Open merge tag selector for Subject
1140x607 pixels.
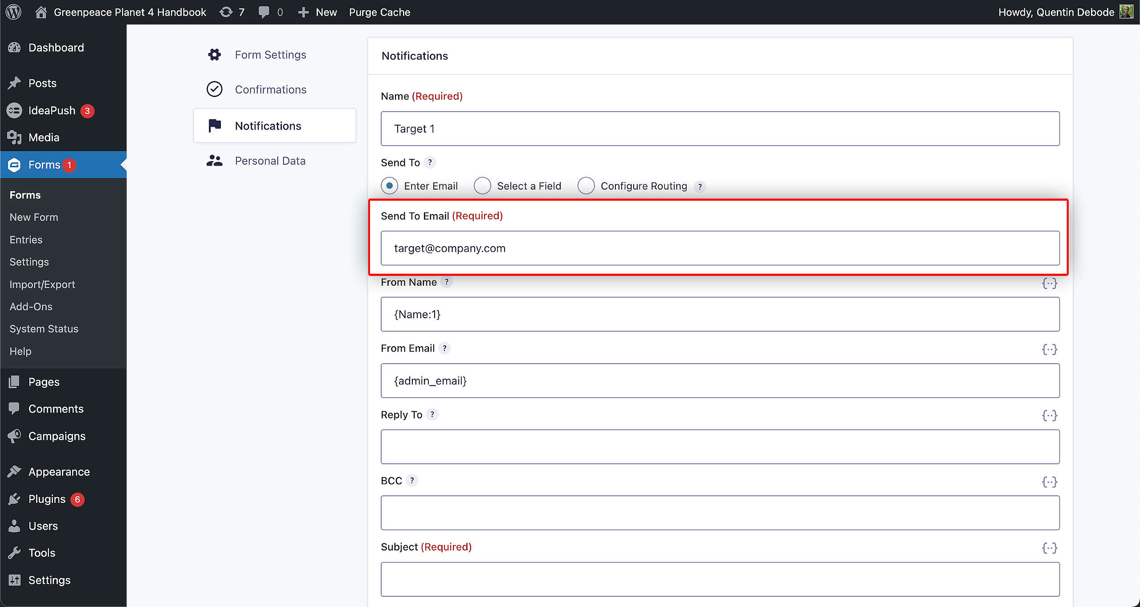(x=1050, y=548)
